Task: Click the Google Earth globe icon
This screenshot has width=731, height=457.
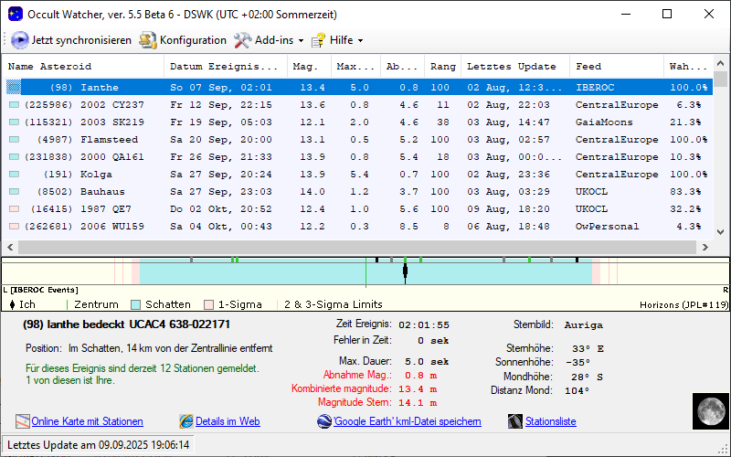Action: pyautogui.click(x=324, y=421)
